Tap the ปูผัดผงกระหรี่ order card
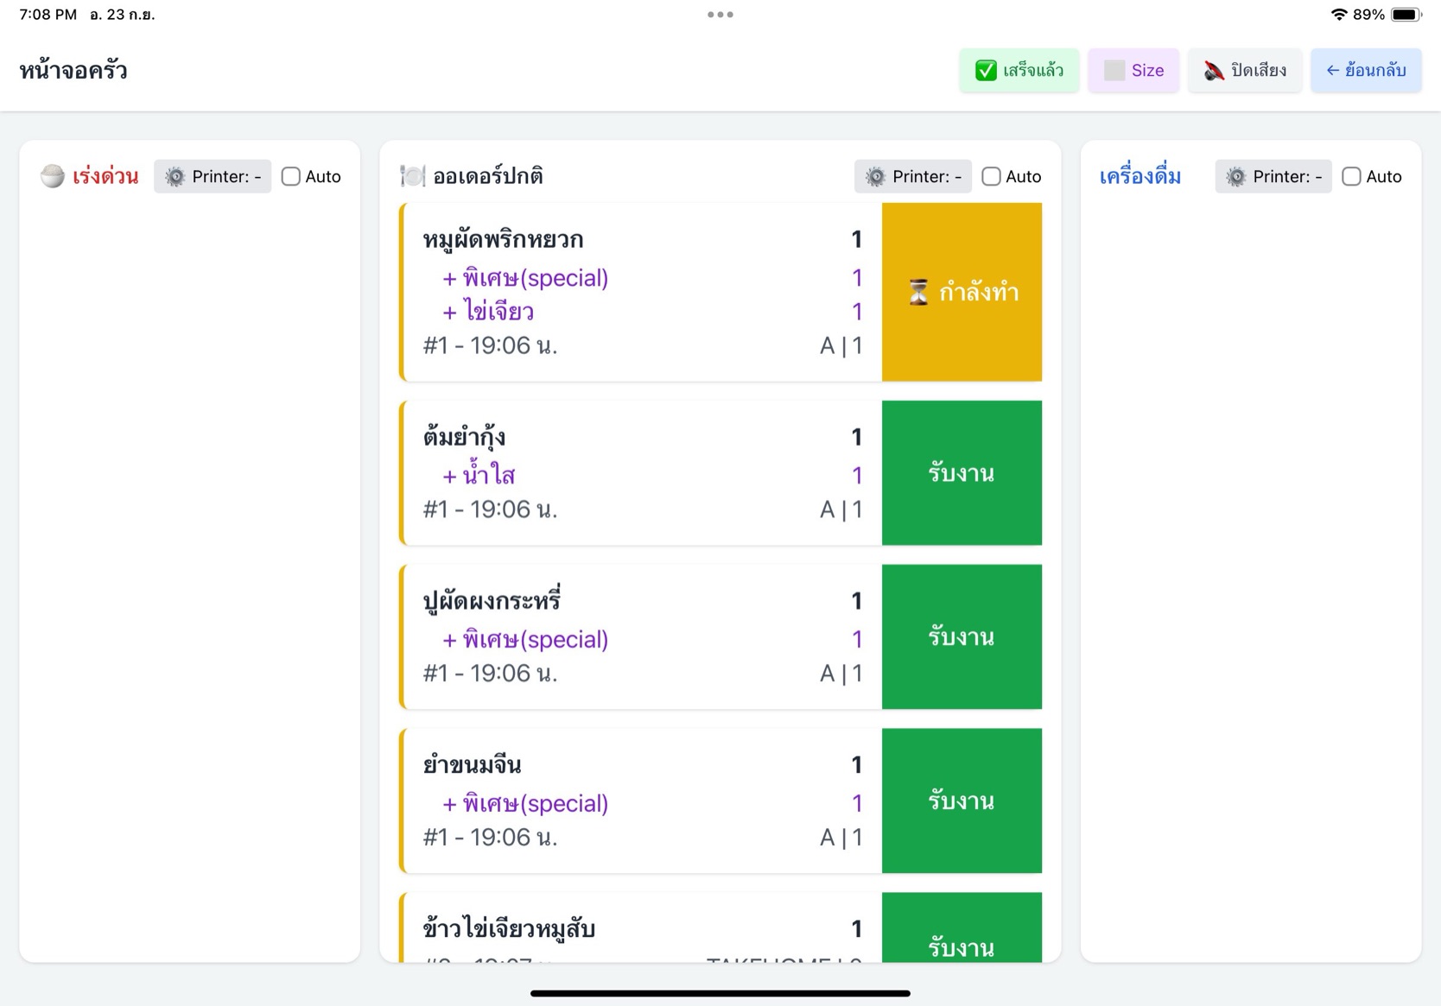 coord(641,637)
